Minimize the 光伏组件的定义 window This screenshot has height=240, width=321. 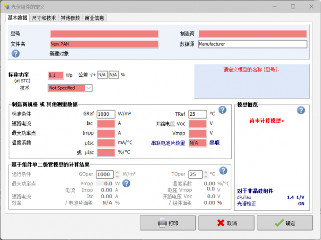coord(275,7)
